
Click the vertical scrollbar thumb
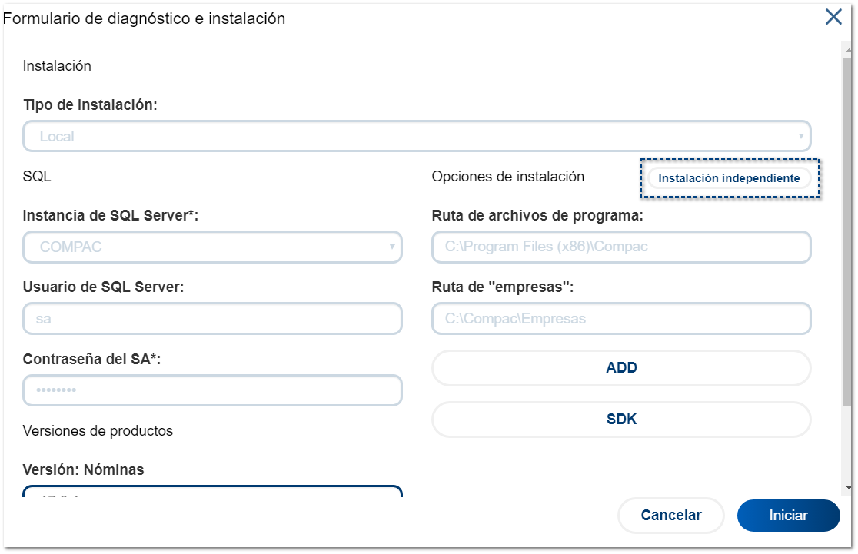point(848,231)
